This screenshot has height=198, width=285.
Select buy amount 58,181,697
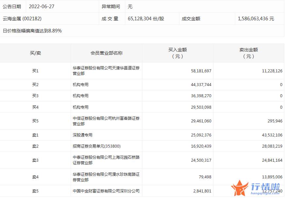tap(201, 71)
